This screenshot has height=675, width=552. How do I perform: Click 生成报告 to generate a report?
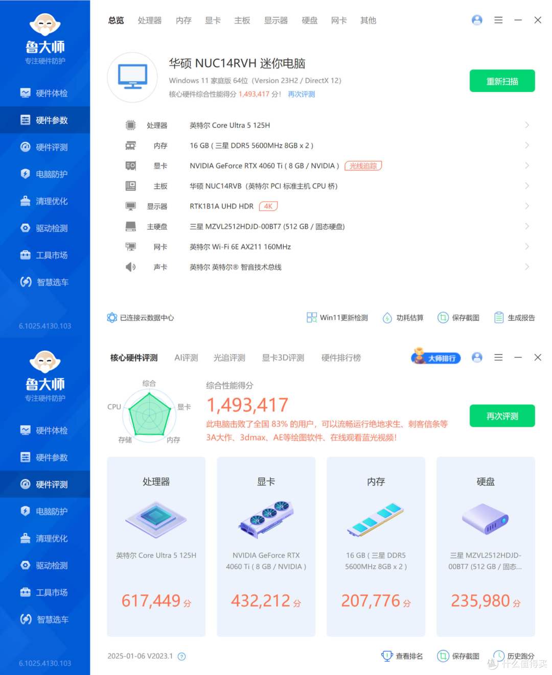[515, 318]
